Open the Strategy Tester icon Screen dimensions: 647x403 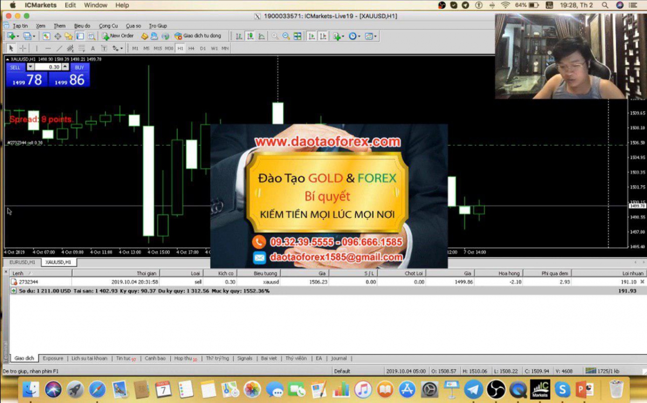coord(91,36)
